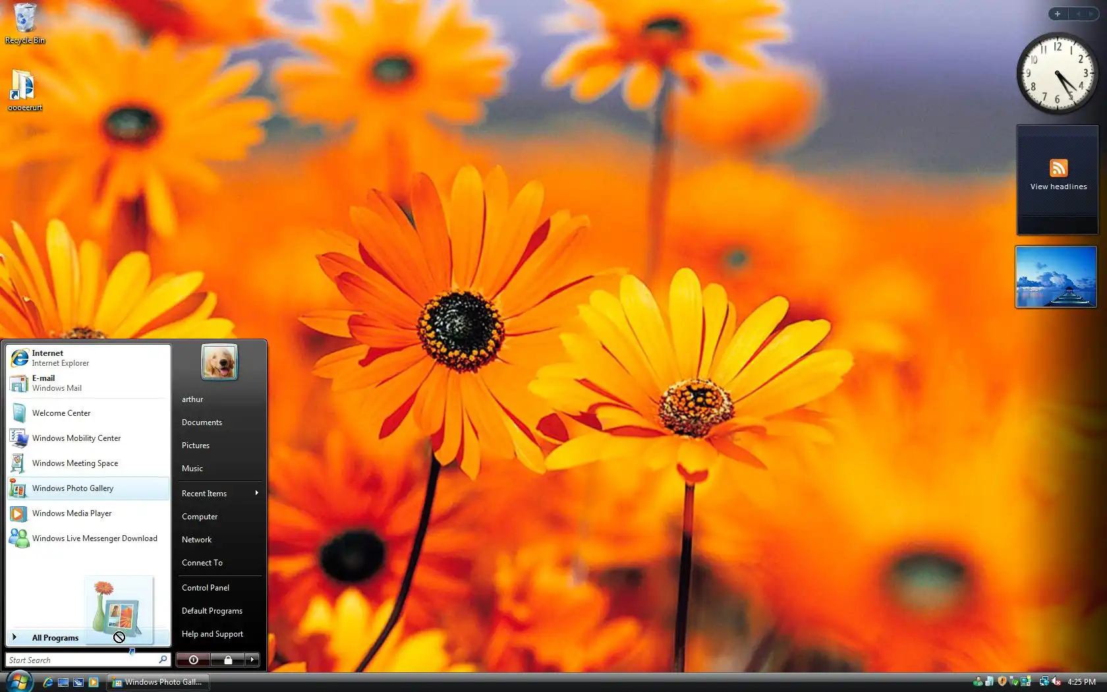This screenshot has height=692, width=1107.
Task: Click the Windows Start orb
Action: [18, 681]
